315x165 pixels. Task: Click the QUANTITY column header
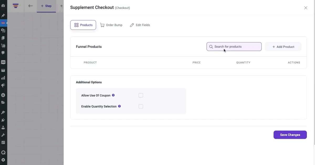tap(243, 63)
